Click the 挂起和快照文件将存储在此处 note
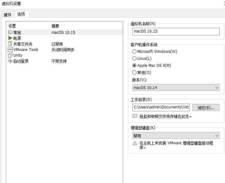The width and height of the screenshot is (225, 183). [x=166, y=116]
